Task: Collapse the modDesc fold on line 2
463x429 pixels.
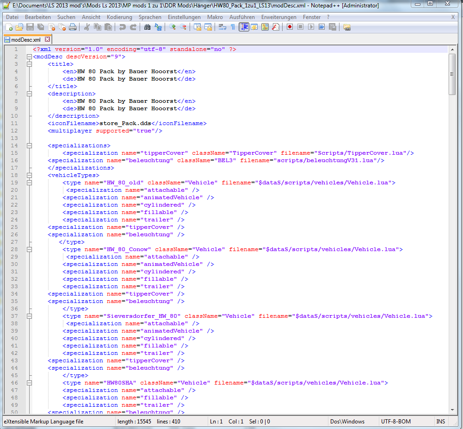Action: (29, 57)
